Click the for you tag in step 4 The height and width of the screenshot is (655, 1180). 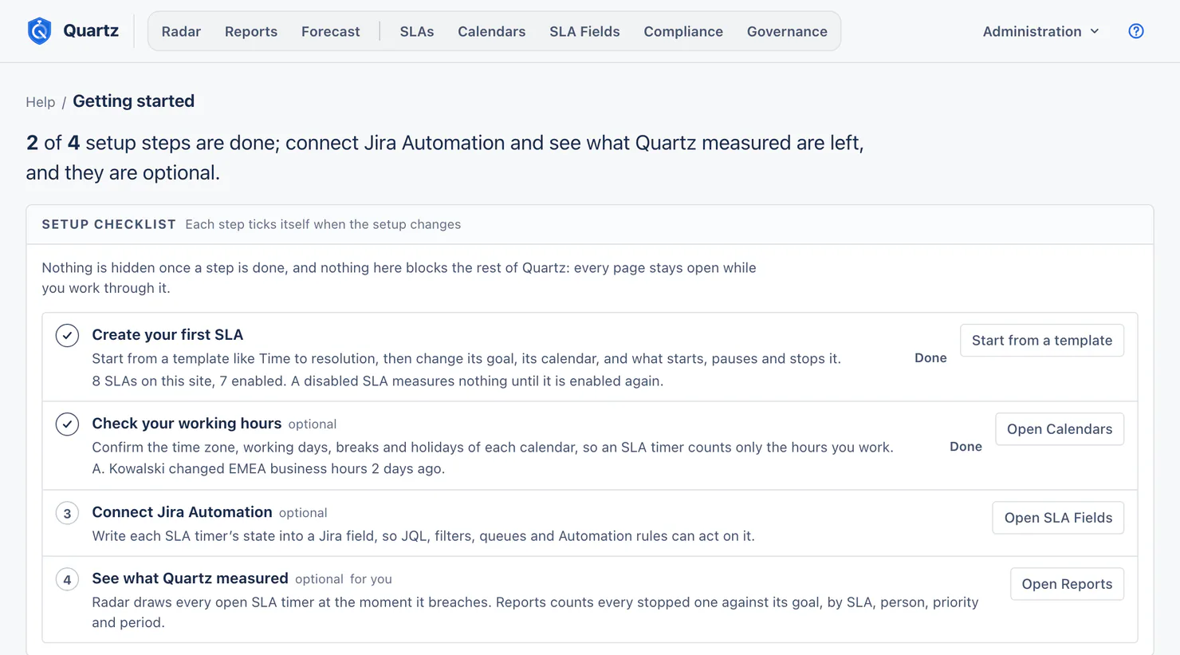(x=371, y=579)
